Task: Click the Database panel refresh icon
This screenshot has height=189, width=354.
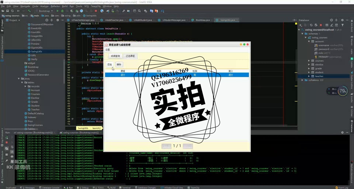Action: [x=311, y=25]
